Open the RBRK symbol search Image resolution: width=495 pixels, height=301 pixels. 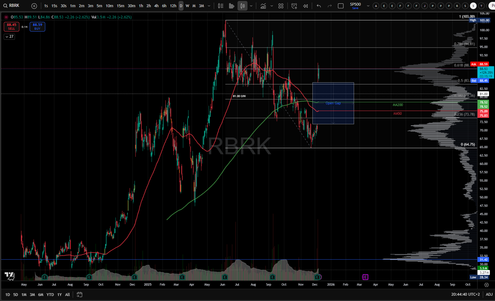point(12,6)
